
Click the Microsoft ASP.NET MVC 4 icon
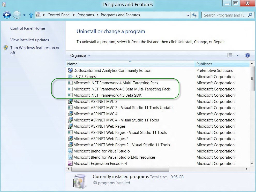[x=70, y=114]
